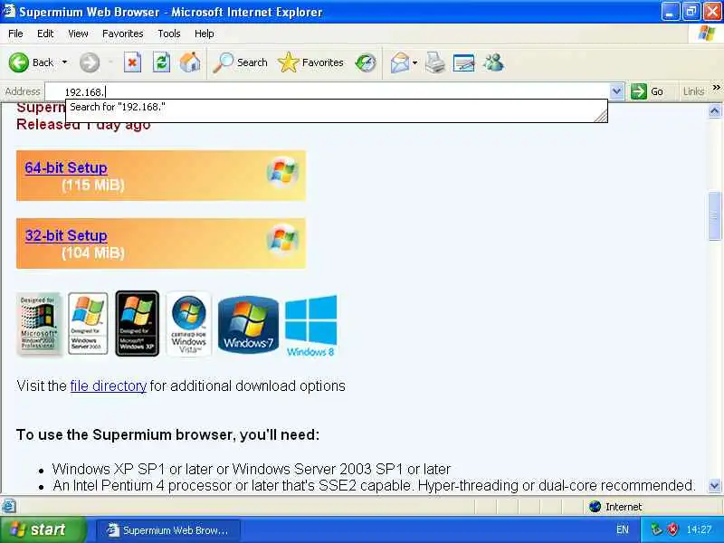This screenshot has width=724, height=543.
Task: Click the page scrollbar up arrow
Action: pos(714,110)
